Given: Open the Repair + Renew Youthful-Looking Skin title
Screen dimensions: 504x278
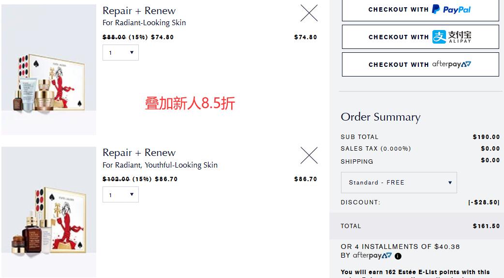Looking at the screenshot, I should 139,153.
